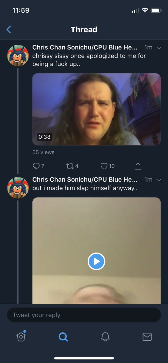168x363 pixels.
Task: Play the second tweet's video
Action: 96,261
